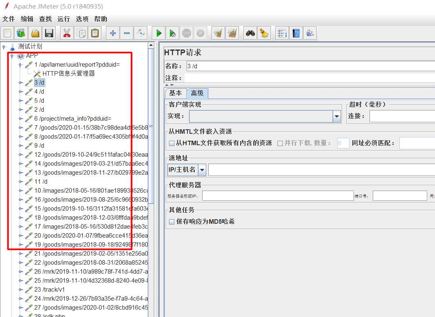Toggle enable/disable element toolbar icon
The height and width of the screenshot is (317, 435).
coord(141,33)
